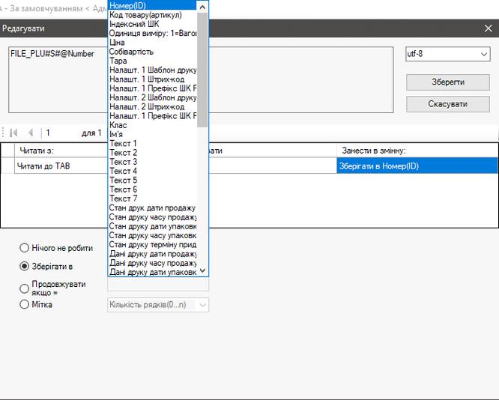Screen dimensions: 499x400
Task: Select the 'Зберігати в' radio button
Action: (25, 266)
